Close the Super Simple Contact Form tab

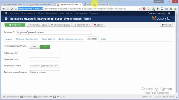point(27,4)
